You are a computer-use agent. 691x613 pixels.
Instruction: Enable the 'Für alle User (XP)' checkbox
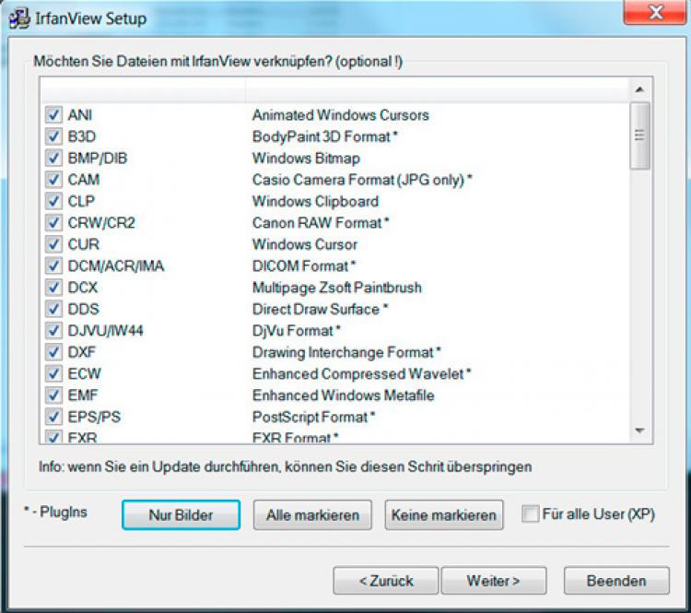click(530, 514)
